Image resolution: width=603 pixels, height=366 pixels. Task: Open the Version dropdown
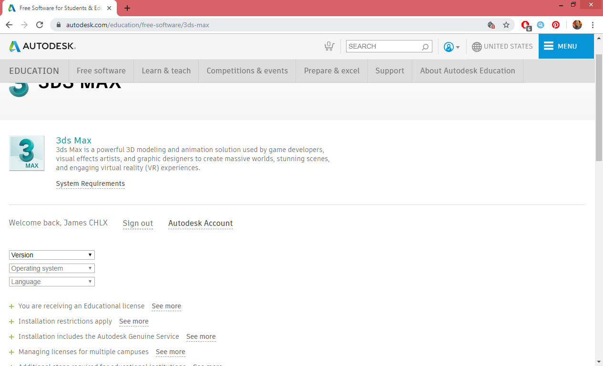pyautogui.click(x=52, y=255)
